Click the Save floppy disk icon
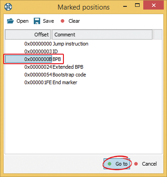The image size is (167, 177). pos(37,21)
